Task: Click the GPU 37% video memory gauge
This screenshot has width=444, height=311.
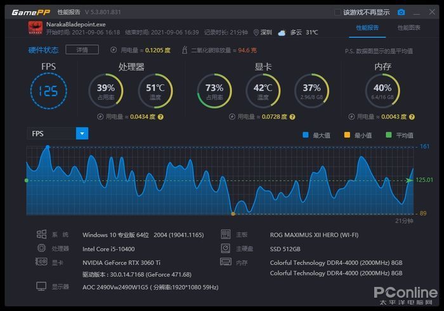Action: [312, 91]
